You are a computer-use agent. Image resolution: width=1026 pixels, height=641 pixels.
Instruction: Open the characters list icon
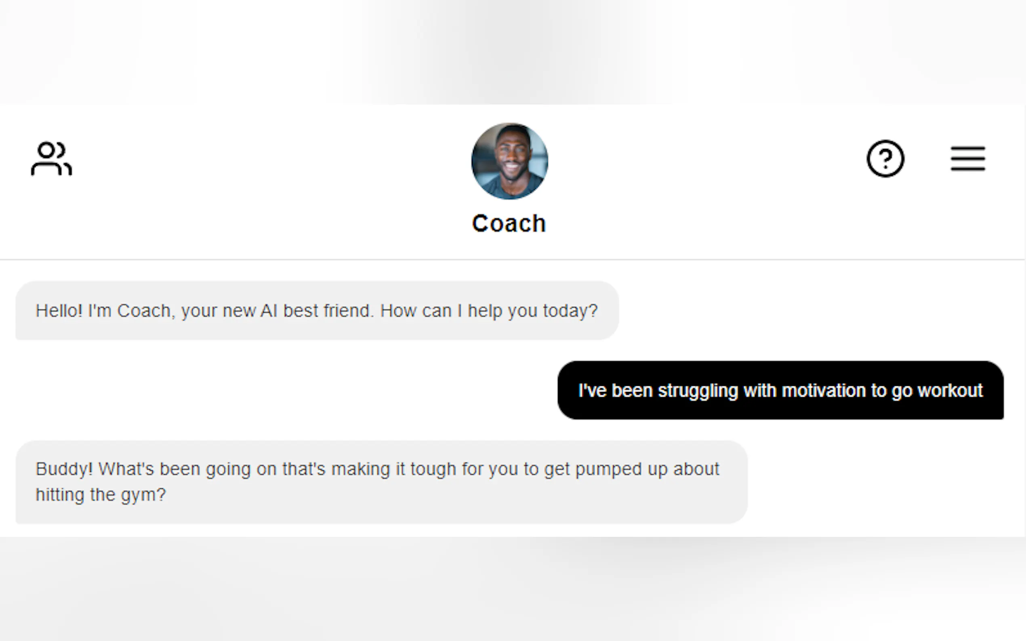coord(51,159)
